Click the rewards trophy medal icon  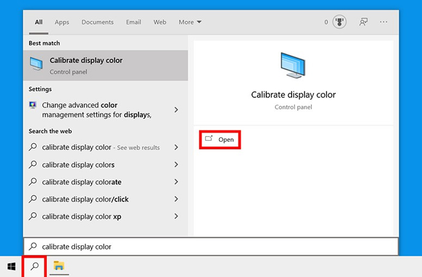[x=339, y=22]
